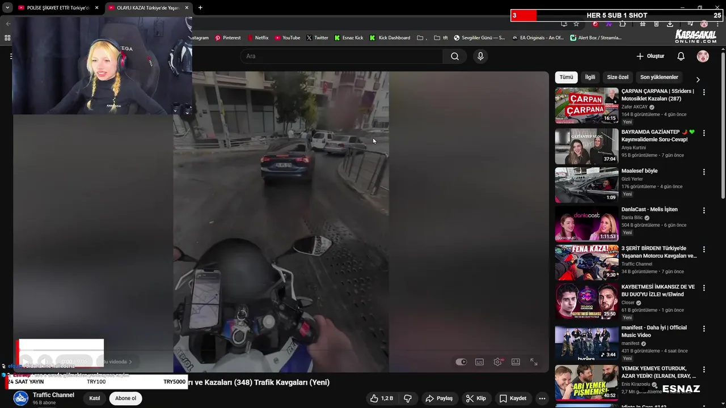
Task: Open the YouTube account avatar menu
Action: [703, 56]
